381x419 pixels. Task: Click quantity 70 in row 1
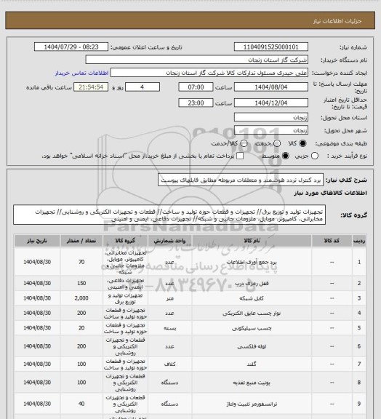click(81, 262)
